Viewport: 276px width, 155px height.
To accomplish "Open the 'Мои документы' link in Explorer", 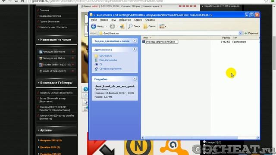I will [108, 60].
